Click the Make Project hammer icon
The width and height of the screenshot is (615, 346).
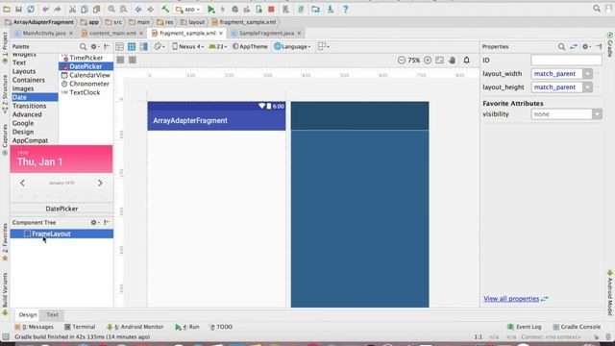(165, 9)
